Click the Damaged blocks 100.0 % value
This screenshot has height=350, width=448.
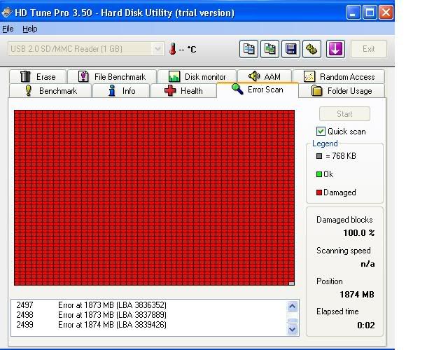pos(359,233)
